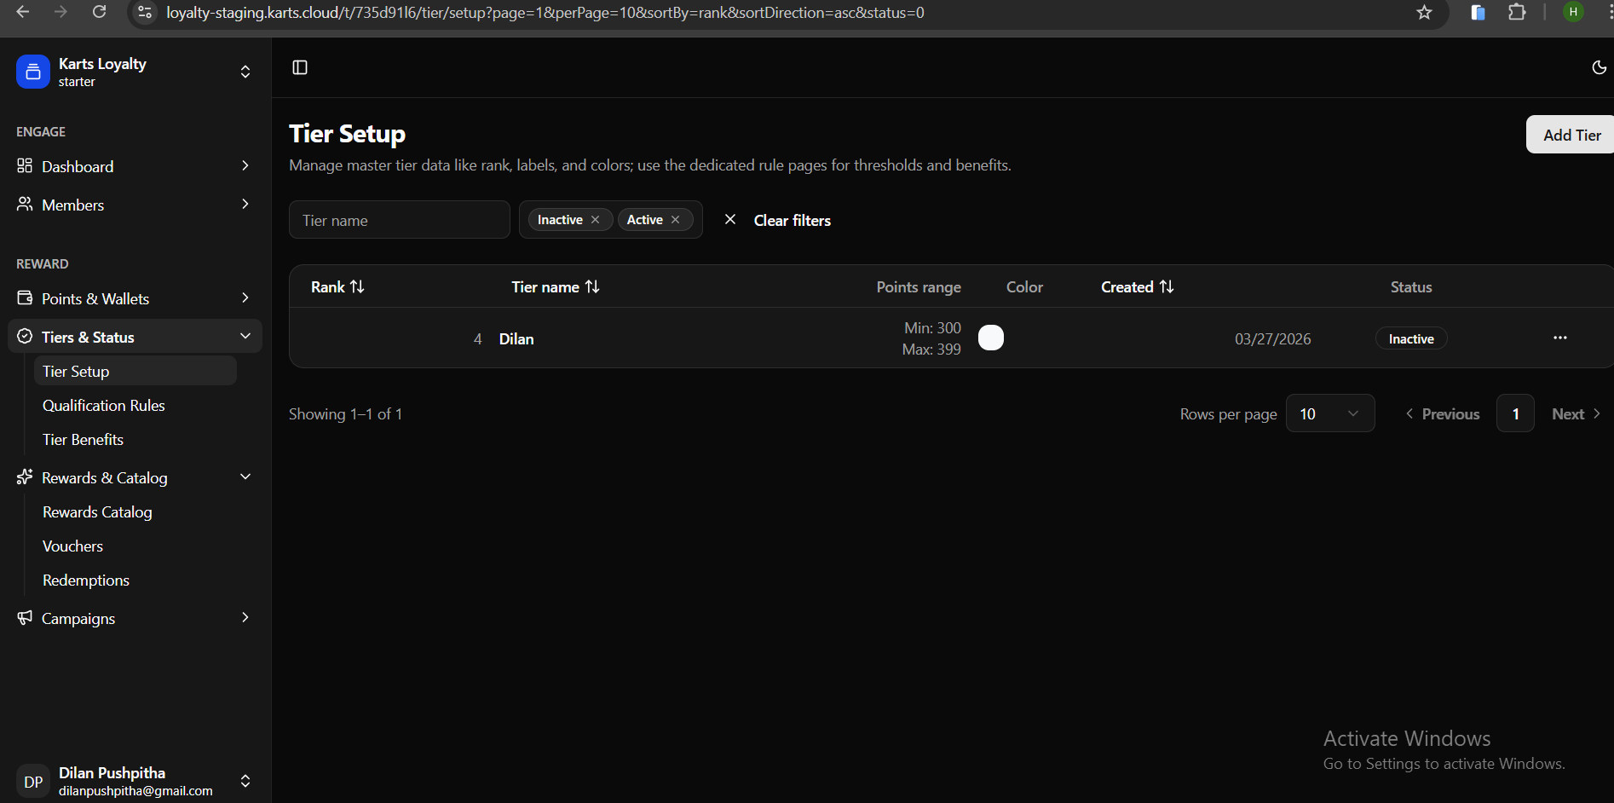Open the Rows per page dropdown
Image resolution: width=1614 pixels, height=803 pixels.
click(1329, 414)
